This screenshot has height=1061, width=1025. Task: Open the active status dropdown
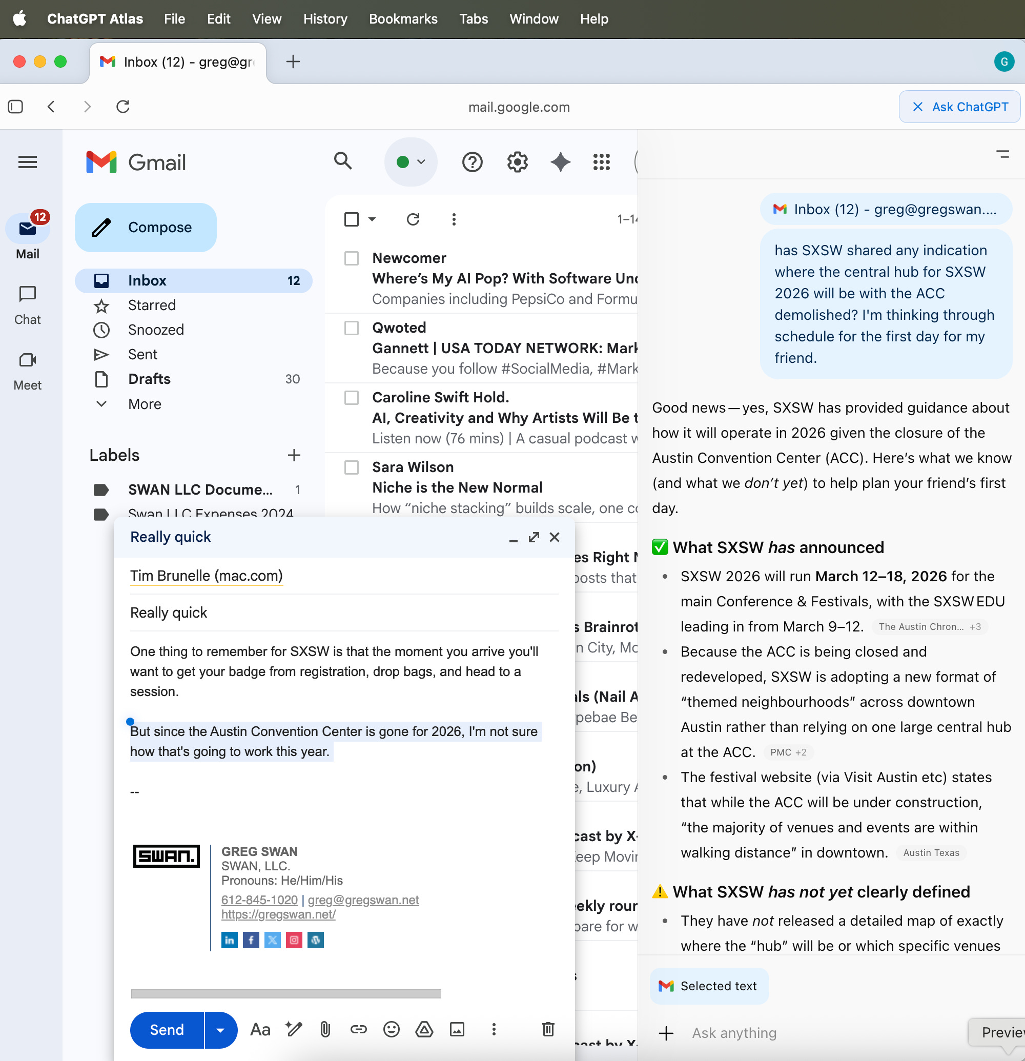411,162
